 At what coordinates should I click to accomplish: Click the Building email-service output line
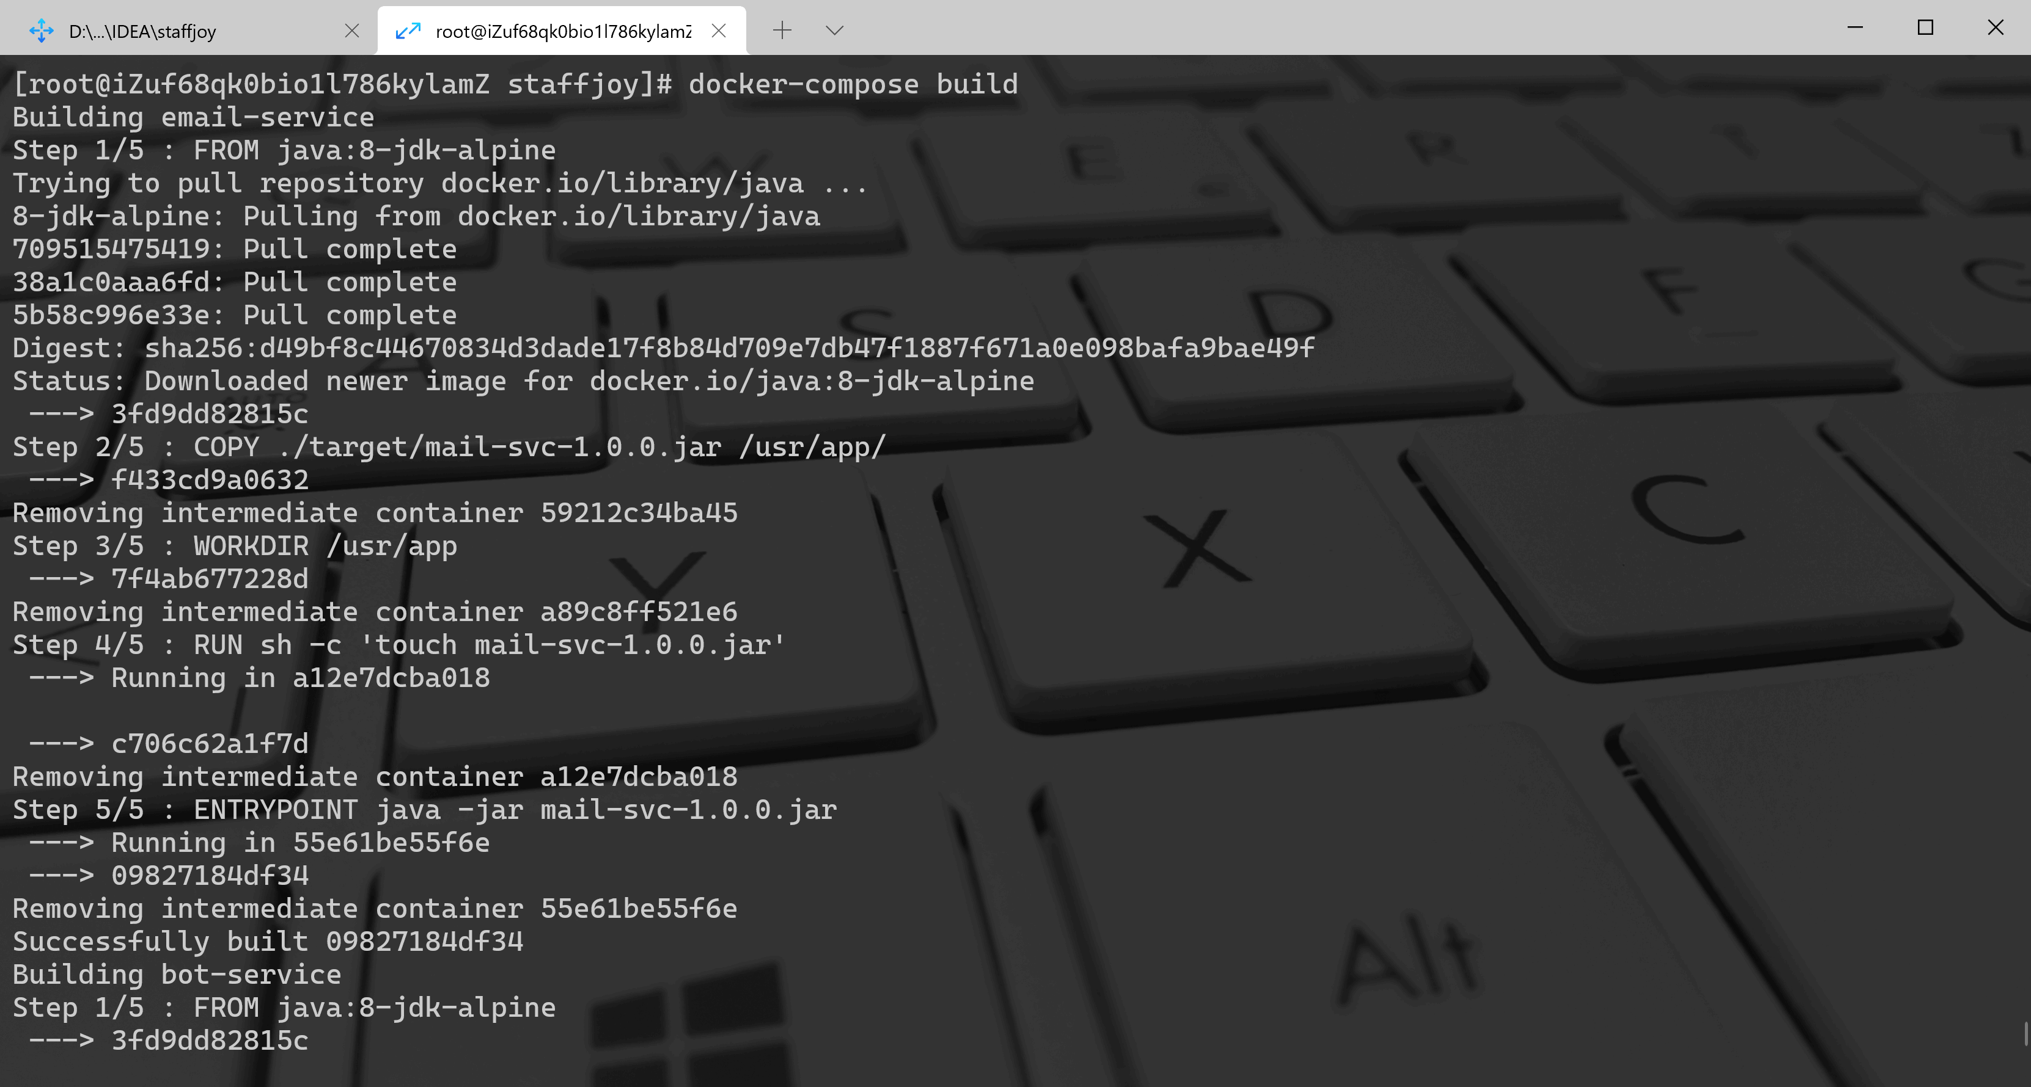point(193,117)
